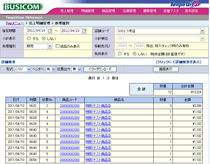Click the TenpoVisor logo
This screenshot has height=164, width=210.
tap(185, 4)
